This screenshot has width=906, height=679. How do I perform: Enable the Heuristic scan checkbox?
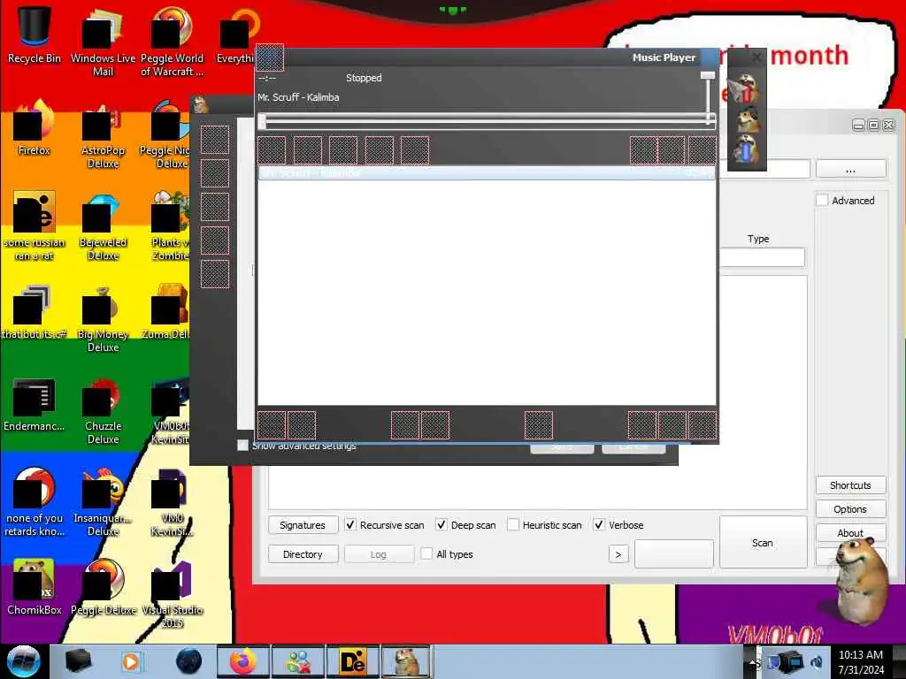click(x=513, y=525)
